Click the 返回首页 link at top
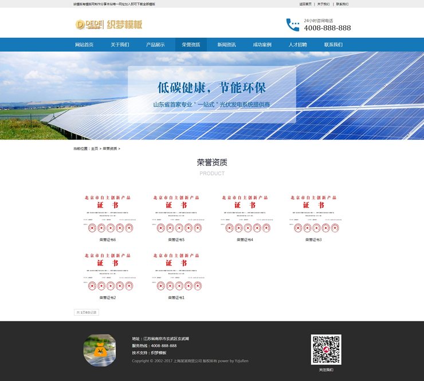424x381 pixels. tap(305, 4)
